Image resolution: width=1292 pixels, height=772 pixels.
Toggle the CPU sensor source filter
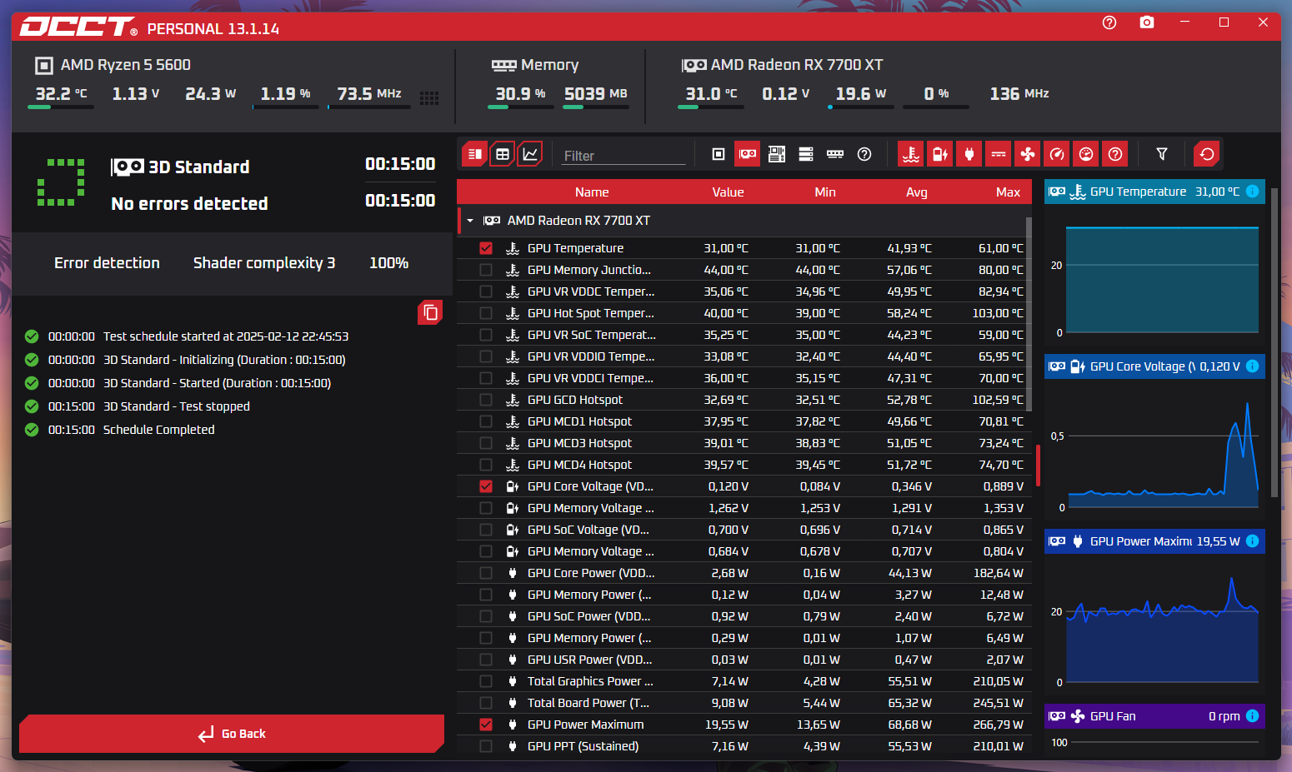(x=719, y=154)
